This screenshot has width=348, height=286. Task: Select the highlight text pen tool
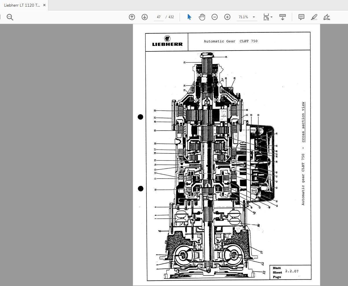click(x=314, y=17)
